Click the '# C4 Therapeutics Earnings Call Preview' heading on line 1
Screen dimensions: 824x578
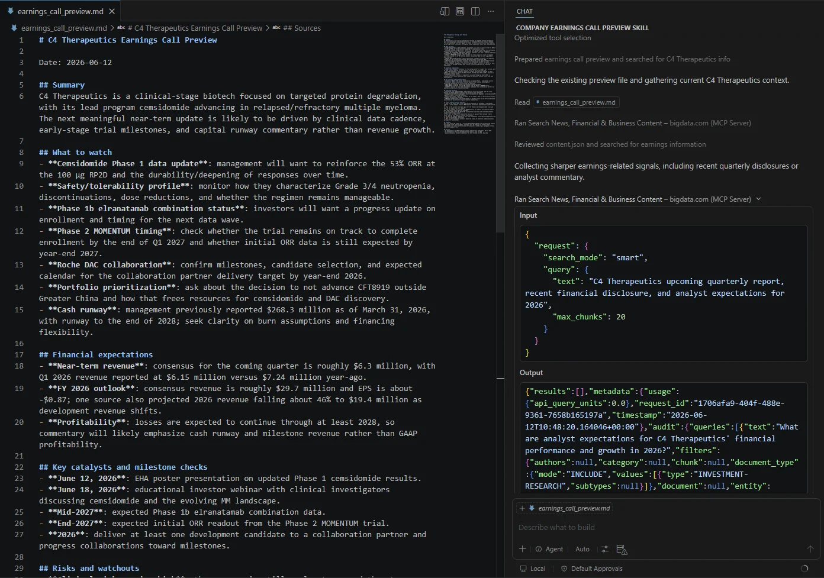pos(128,40)
